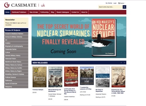Browse the Reference subject
This screenshot has width=146, height=106.
(x=16, y=80)
